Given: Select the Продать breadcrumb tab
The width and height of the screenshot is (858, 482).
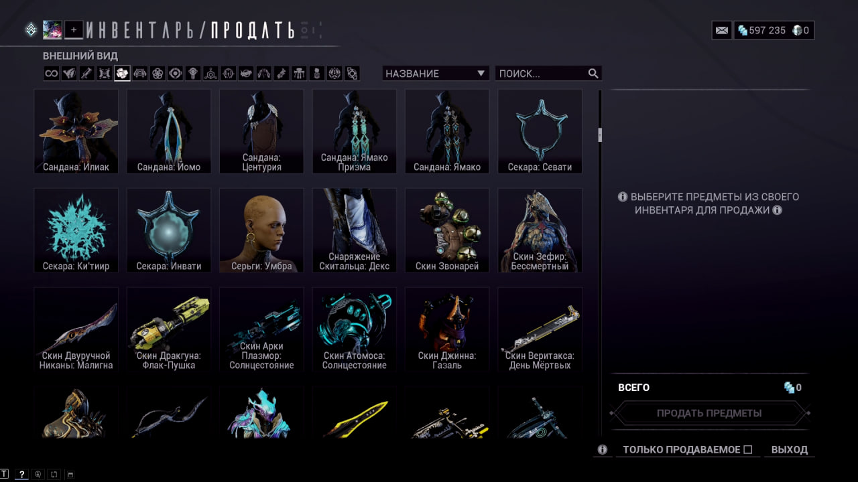Looking at the screenshot, I should (253, 30).
